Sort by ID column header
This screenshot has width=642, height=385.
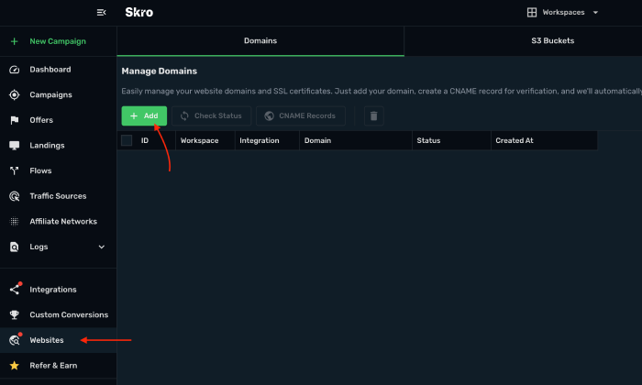(x=145, y=141)
